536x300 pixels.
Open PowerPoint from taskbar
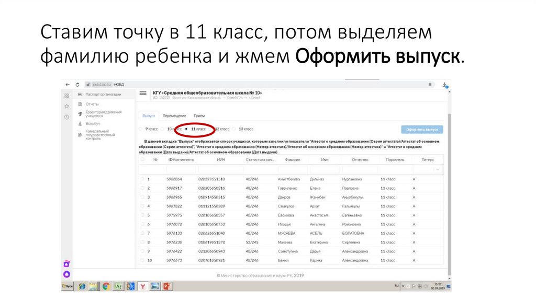click(167, 286)
